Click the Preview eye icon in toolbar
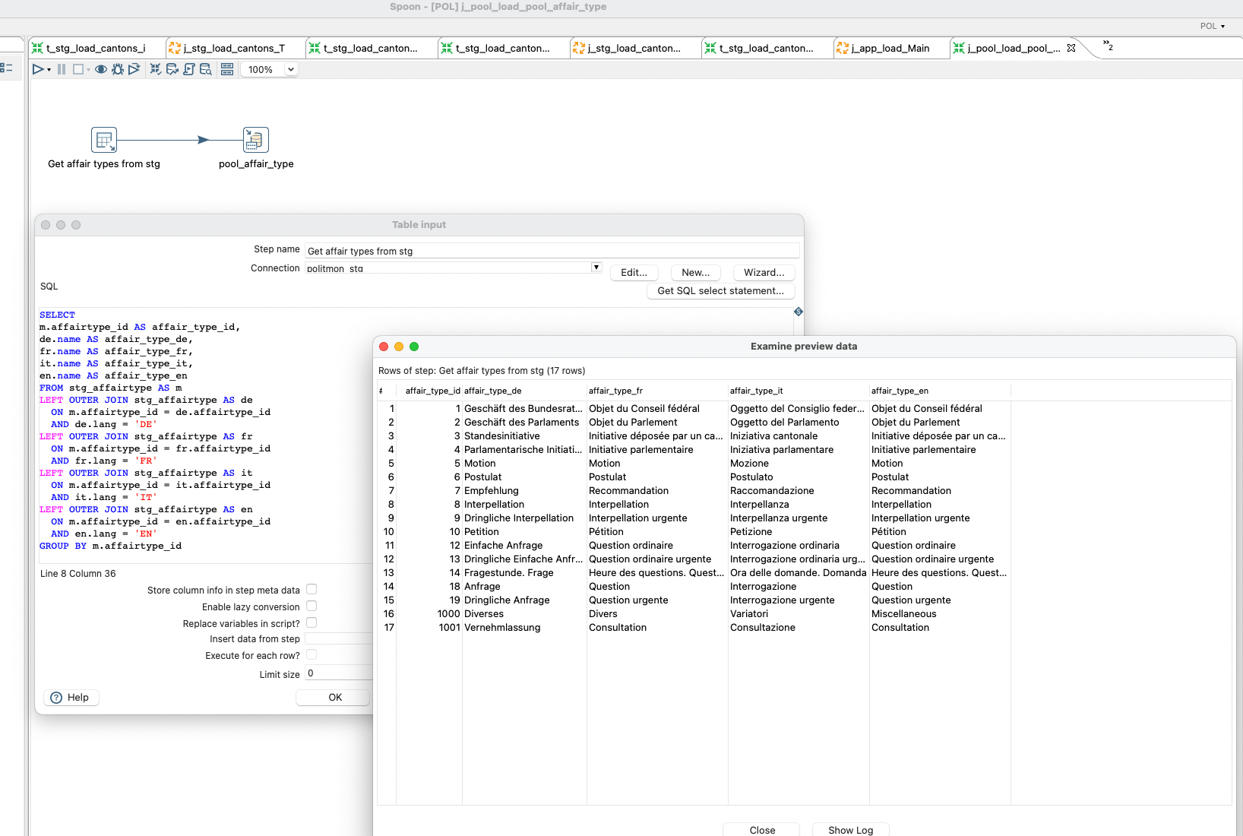This screenshot has width=1243, height=836. pyautogui.click(x=100, y=69)
